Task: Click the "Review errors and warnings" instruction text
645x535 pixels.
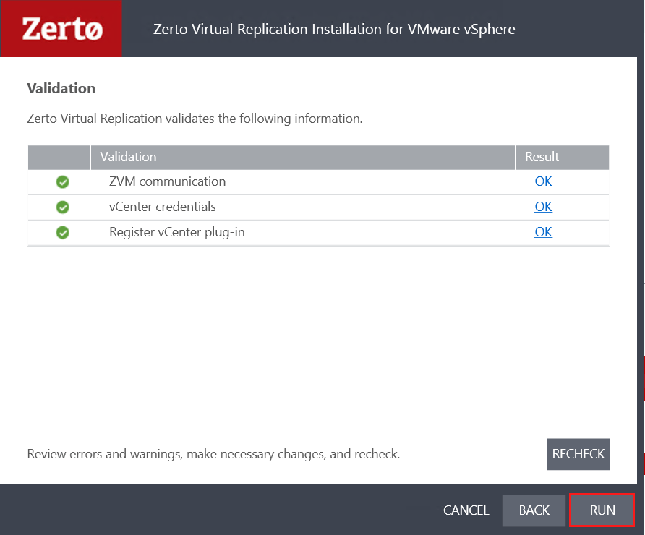Action: click(x=213, y=454)
